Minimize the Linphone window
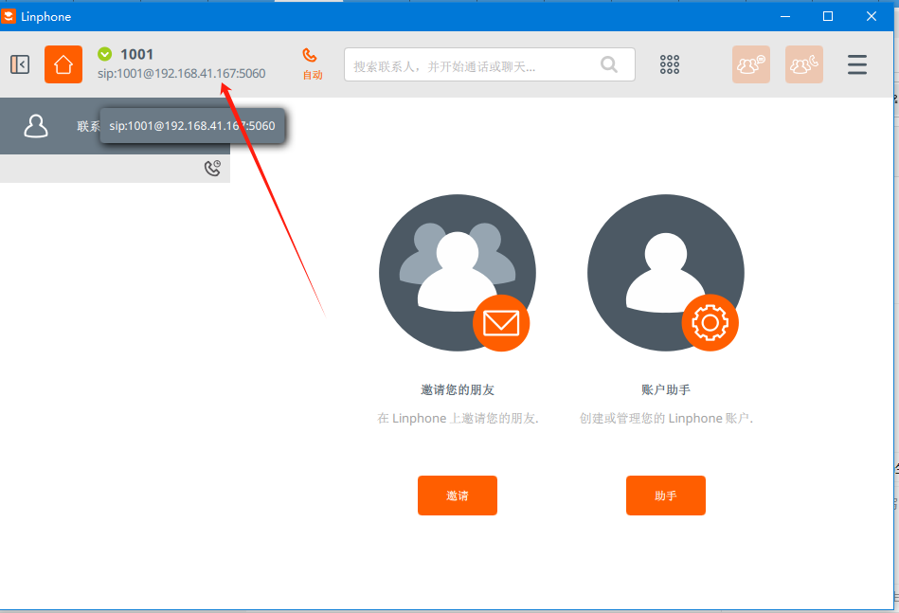 coord(785,16)
